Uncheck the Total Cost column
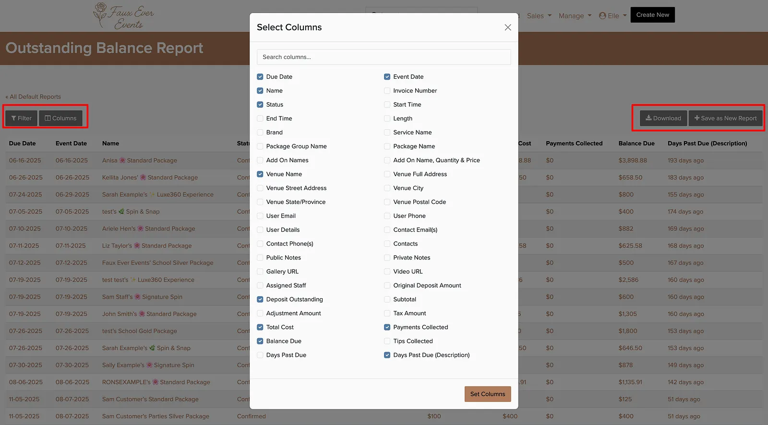The image size is (768, 425). [260, 327]
